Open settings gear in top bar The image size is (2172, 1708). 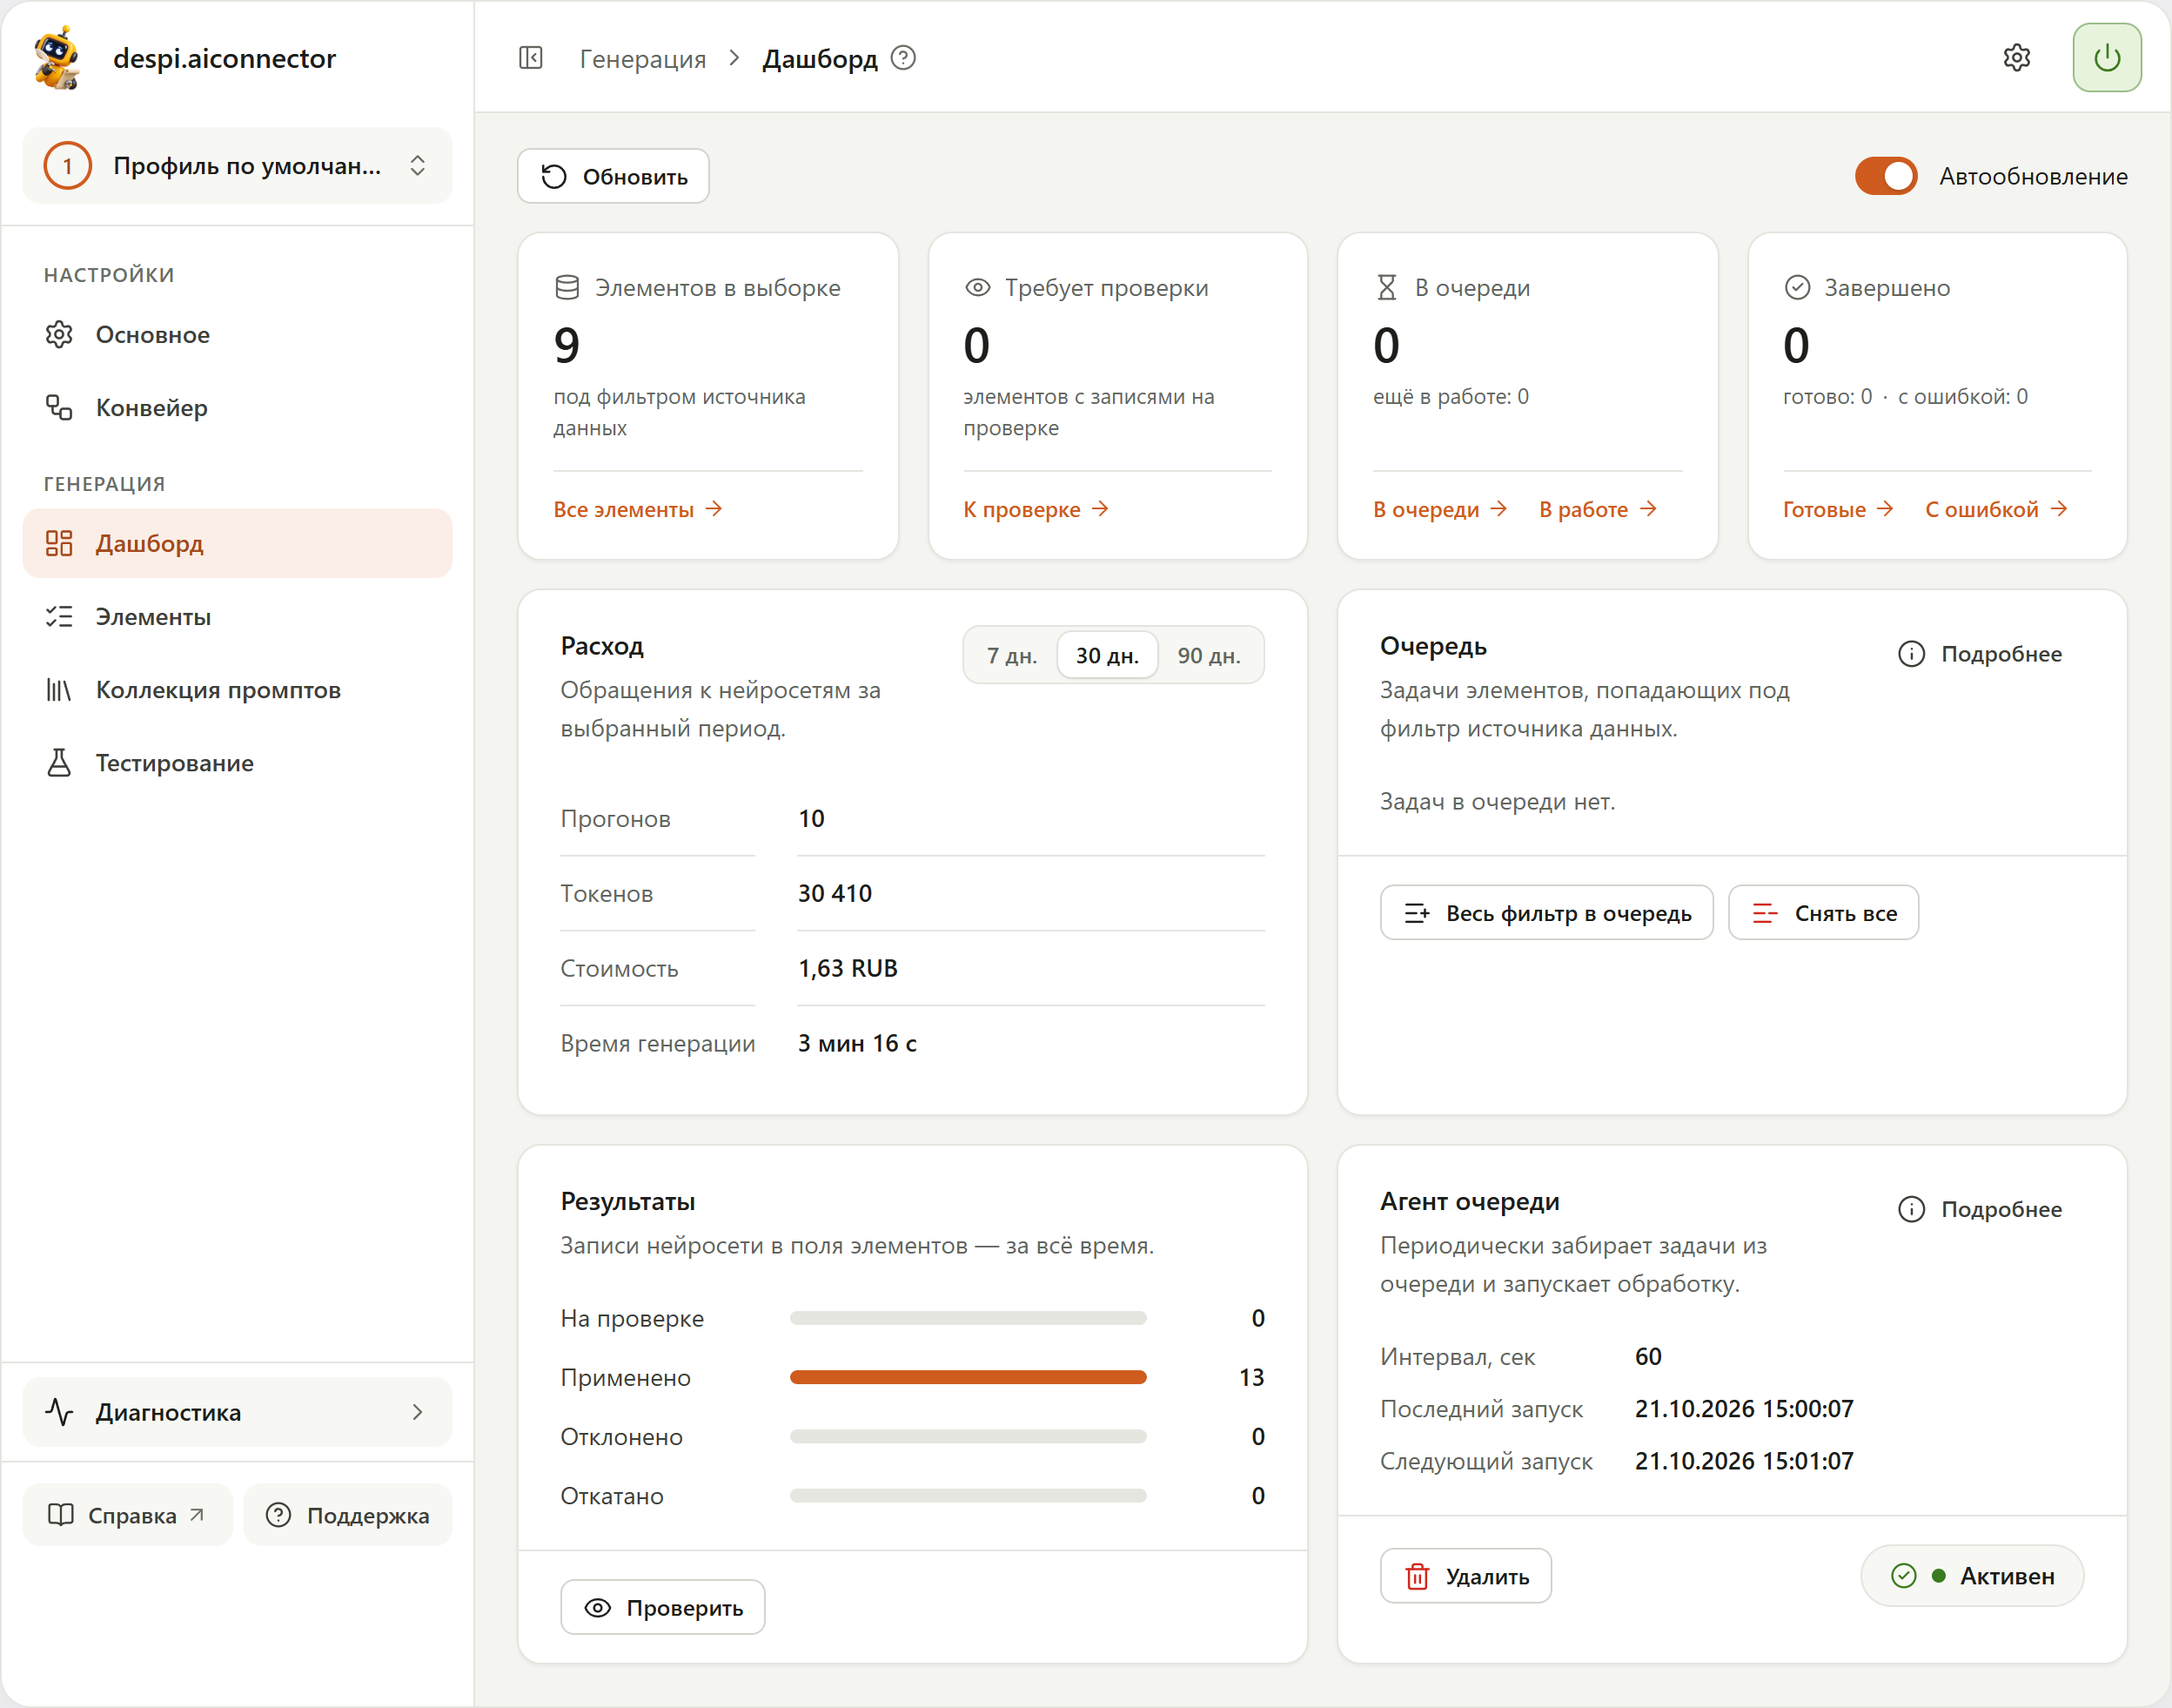2017,58
